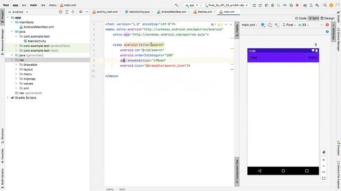This screenshot has width=341, height=191.
Task: Expand the layout folder
Action: (x=16, y=70)
